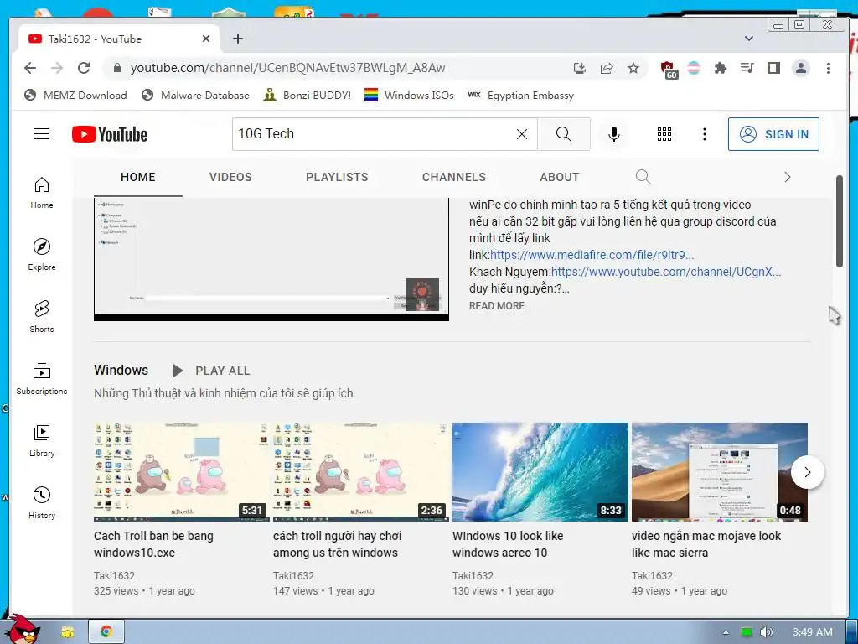Close the Taki1632 - YouTube tab
Image resolution: width=858 pixels, height=644 pixels.
[x=206, y=39]
